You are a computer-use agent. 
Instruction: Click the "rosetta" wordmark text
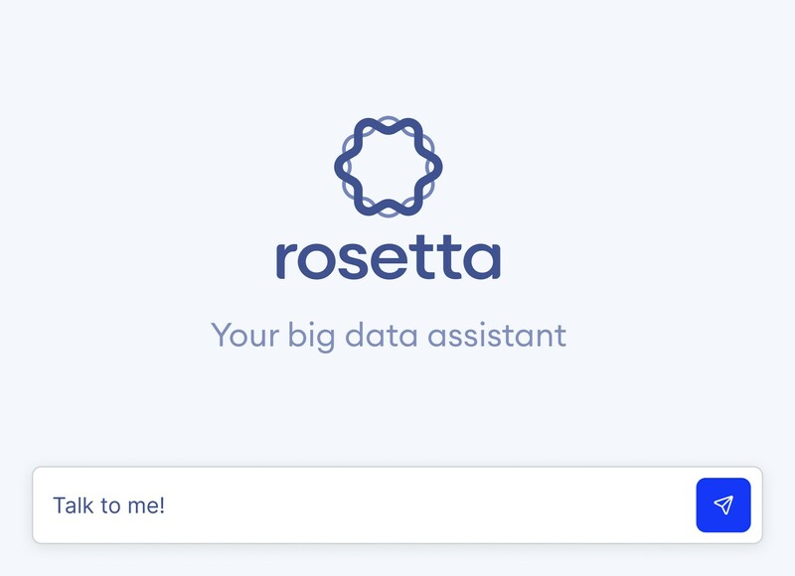tap(388, 257)
